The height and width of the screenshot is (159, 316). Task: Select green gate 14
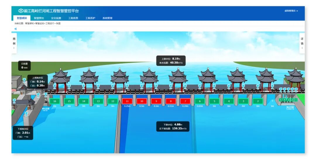84,101
